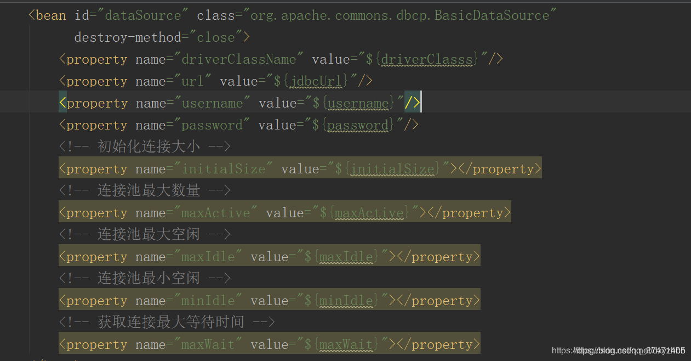Click the name="maxWait" attribute
Viewport: 691px width, 361px height.
click(189, 345)
